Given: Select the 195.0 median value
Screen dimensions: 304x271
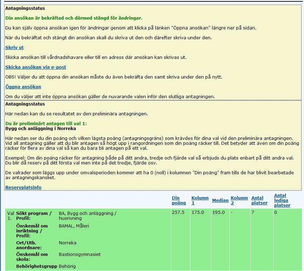Looking at the screenshot, I should (x=218, y=212).
